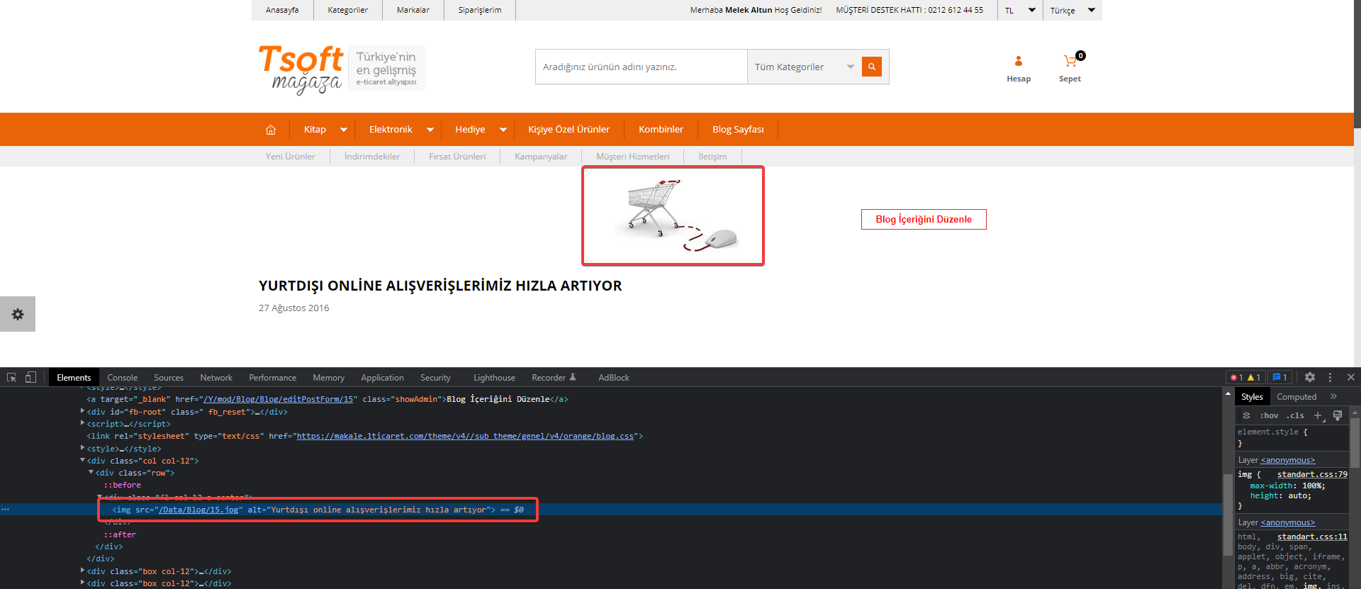
Task: Open İndirimdekiler link
Action: pyautogui.click(x=372, y=157)
